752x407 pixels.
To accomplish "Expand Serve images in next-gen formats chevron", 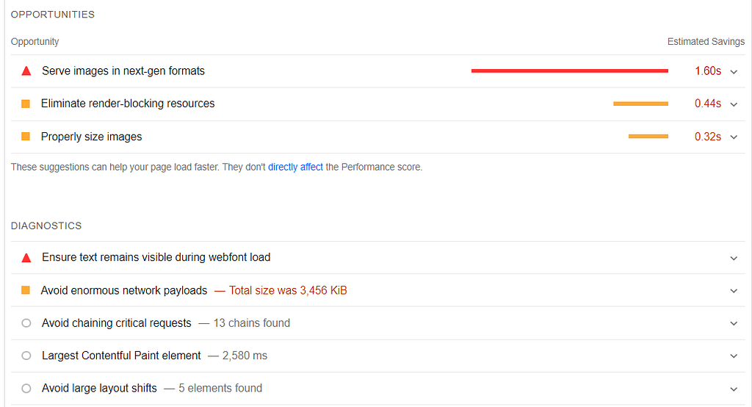I will click(734, 72).
